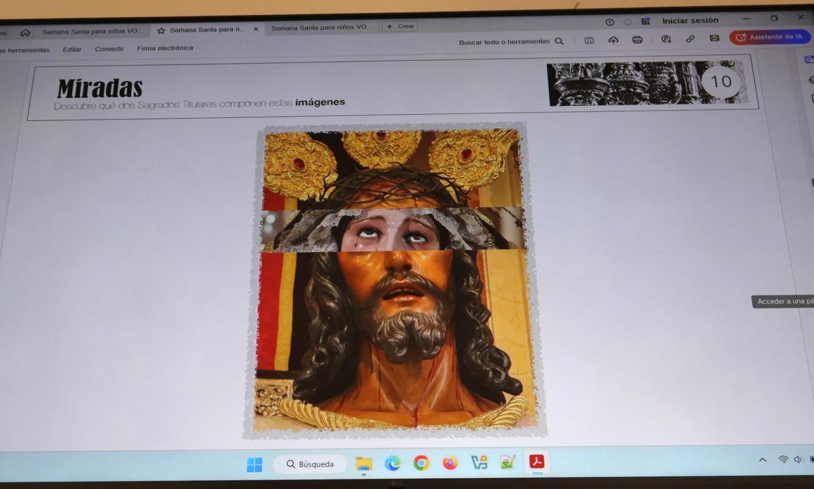Show hidden tray icons chevron
Viewport: 814px width, 489px height.
click(762, 460)
